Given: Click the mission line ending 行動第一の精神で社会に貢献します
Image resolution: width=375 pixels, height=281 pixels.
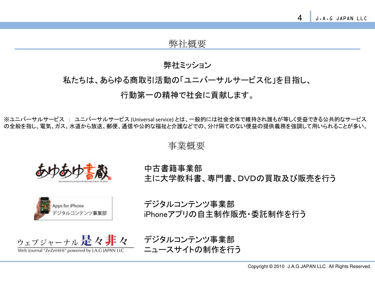Looking at the screenshot, I should pyautogui.click(x=187, y=95).
